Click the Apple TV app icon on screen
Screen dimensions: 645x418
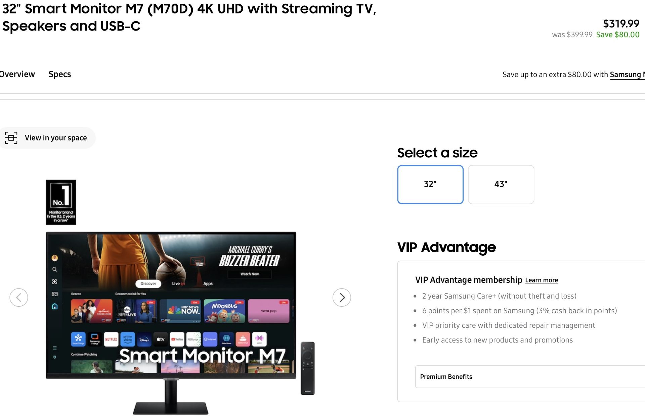tap(161, 339)
